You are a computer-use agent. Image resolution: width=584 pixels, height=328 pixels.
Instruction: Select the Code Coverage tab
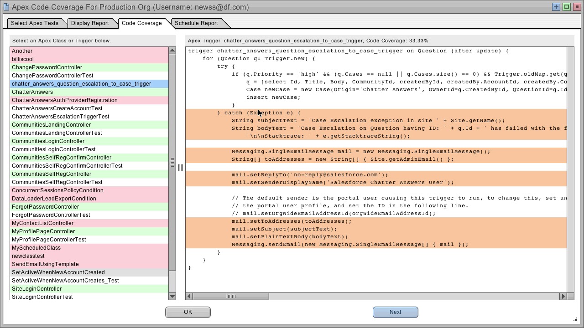(x=141, y=23)
